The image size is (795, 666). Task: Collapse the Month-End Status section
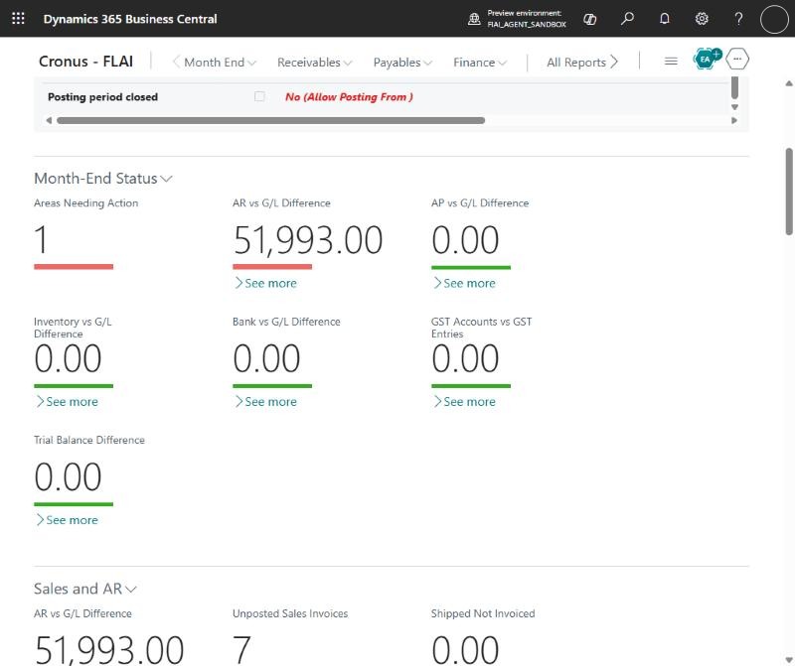(103, 179)
